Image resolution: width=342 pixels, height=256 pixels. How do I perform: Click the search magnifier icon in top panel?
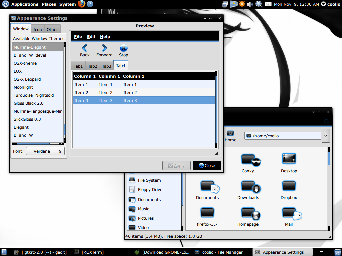click(x=259, y=4)
